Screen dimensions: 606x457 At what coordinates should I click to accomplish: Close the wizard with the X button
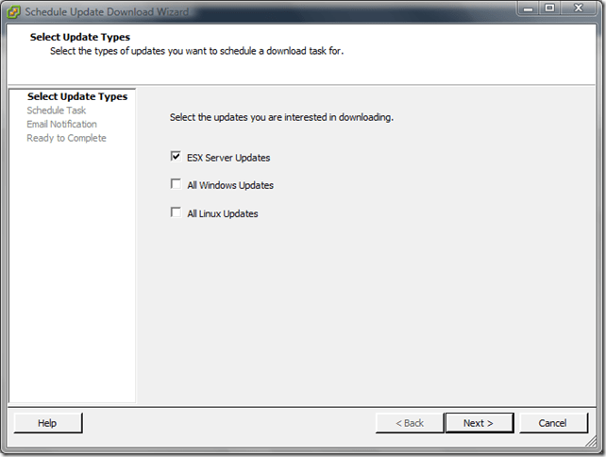click(579, 8)
